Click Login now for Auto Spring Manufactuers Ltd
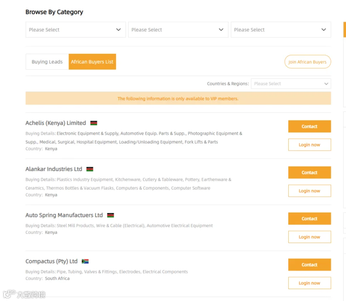The width and height of the screenshot is (346, 301). tap(309, 237)
